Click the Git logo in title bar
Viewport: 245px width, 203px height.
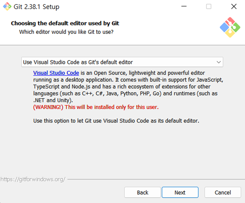click(x=7, y=6)
